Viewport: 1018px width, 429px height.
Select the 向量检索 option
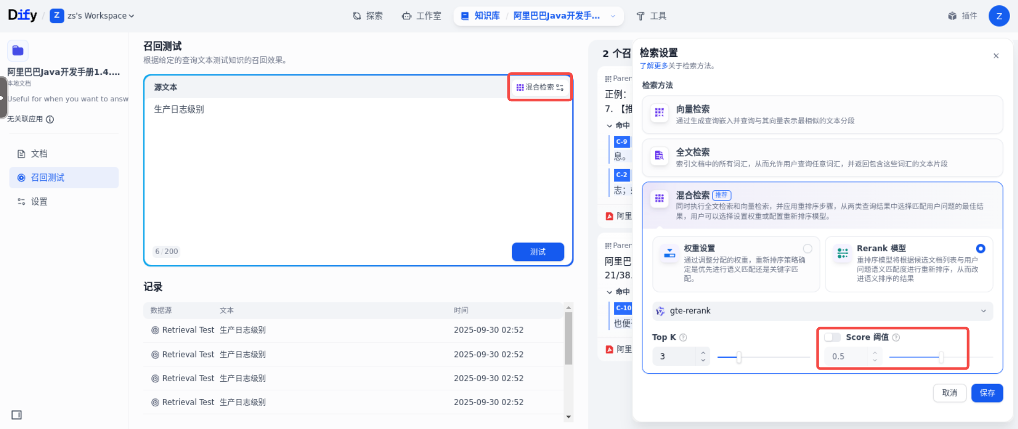822,115
